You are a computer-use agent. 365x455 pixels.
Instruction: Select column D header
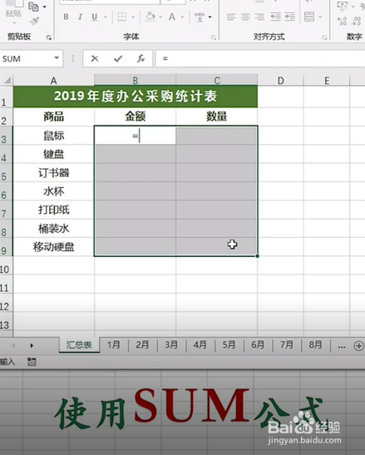(280, 81)
